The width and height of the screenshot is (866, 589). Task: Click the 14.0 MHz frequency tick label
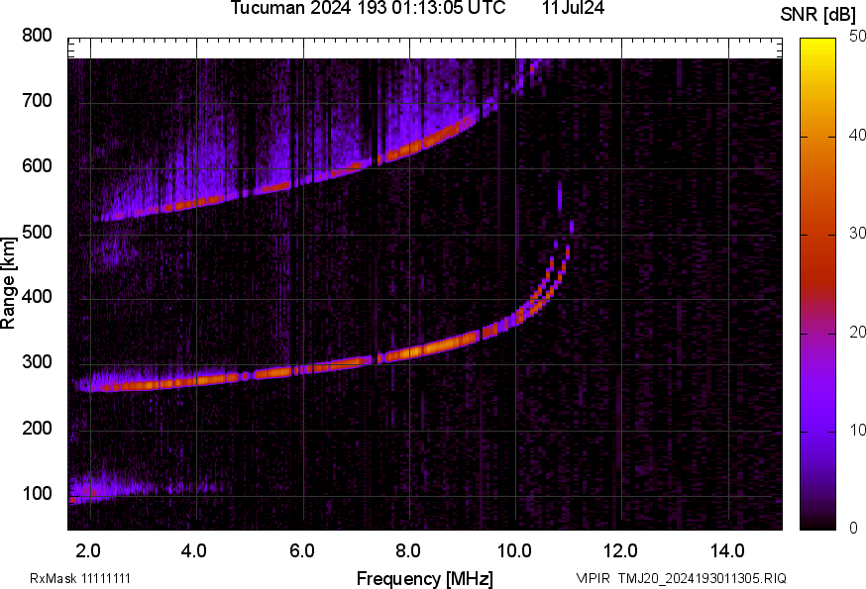click(727, 549)
